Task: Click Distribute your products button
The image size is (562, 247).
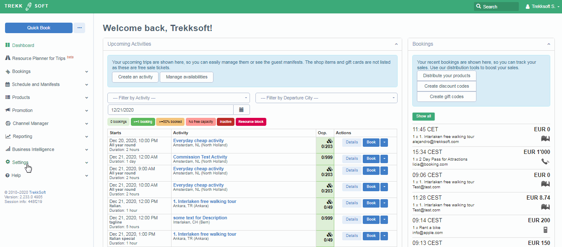Action: tap(447, 76)
